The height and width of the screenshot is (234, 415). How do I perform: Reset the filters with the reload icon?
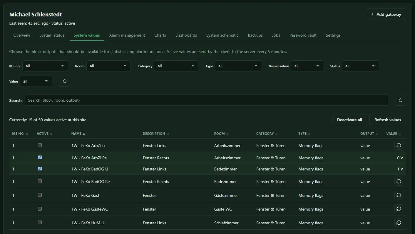65,81
